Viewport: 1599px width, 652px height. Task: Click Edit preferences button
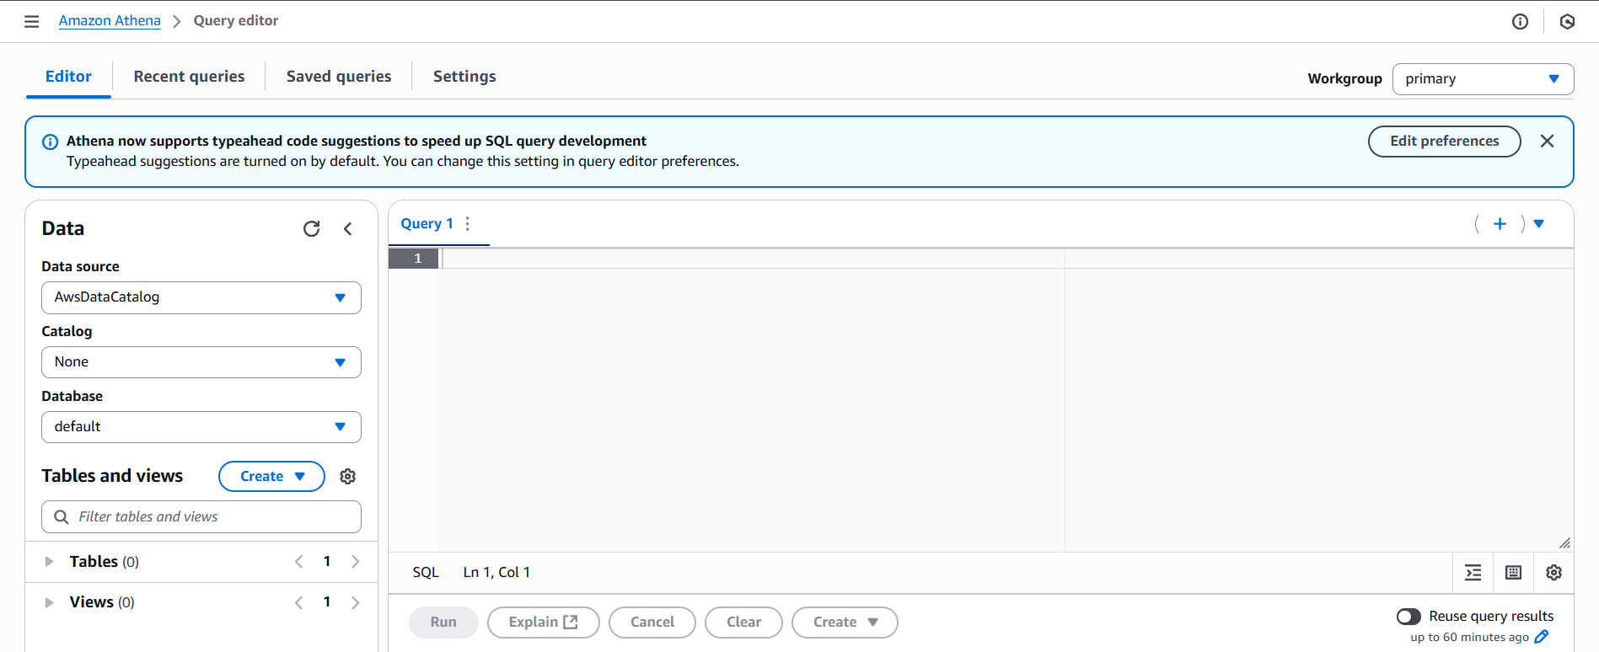tap(1444, 142)
